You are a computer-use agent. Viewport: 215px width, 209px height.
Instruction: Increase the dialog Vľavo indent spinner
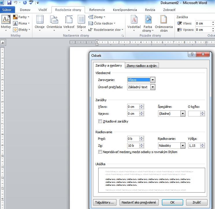[141, 106]
